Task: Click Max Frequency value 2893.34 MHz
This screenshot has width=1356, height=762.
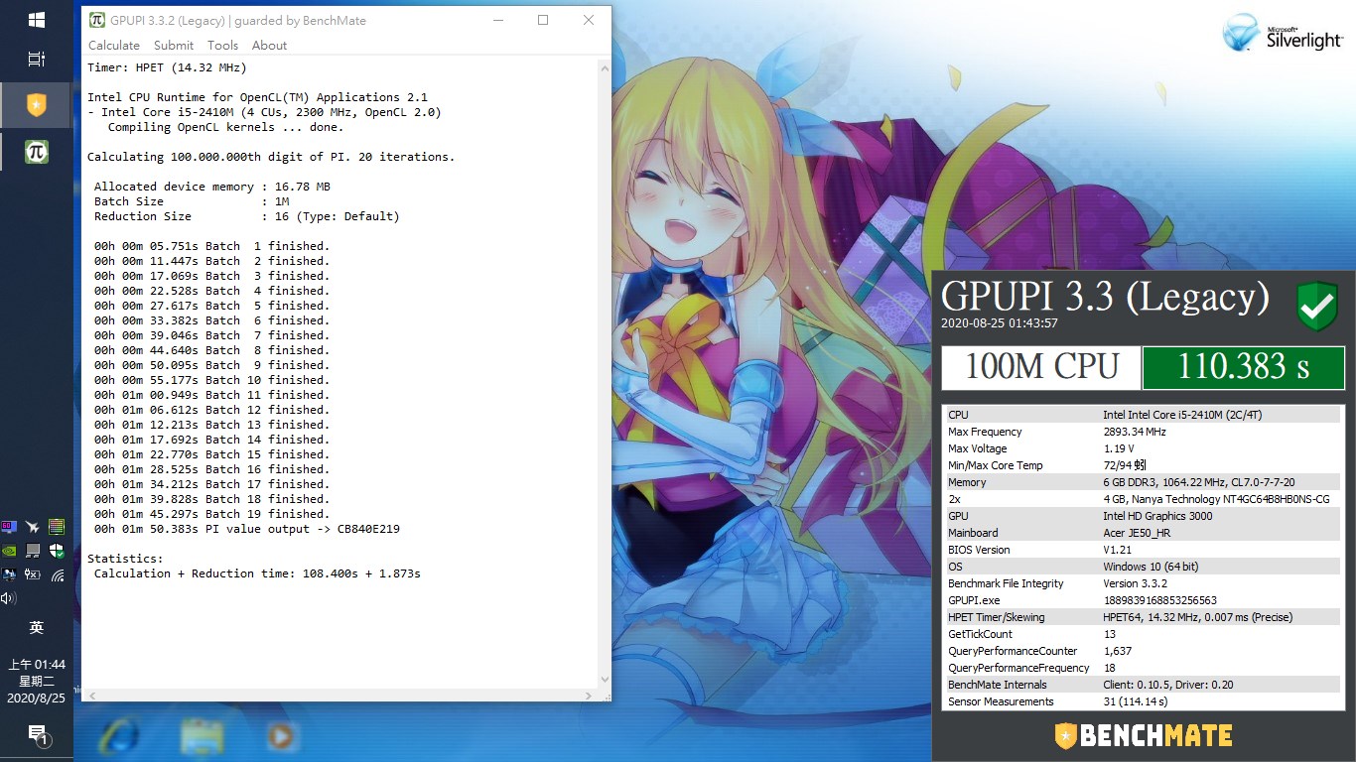Action: [x=1135, y=432]
